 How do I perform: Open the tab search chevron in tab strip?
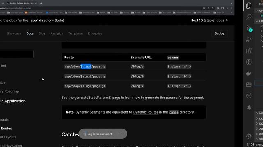pyautogui.click(x=231, y=3)
